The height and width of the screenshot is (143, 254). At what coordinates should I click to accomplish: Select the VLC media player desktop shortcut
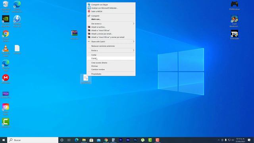6,50
